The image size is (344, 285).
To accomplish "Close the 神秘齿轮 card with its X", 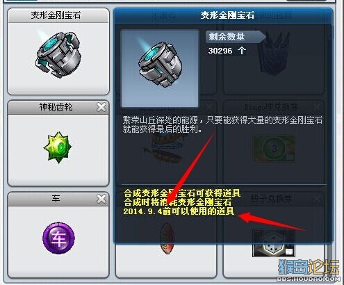I will pos(101,107).
